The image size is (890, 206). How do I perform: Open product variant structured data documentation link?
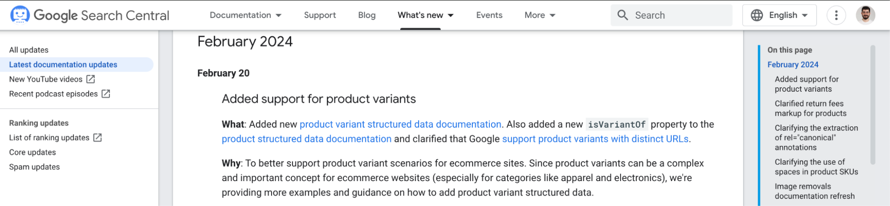[x=400, y=125]
